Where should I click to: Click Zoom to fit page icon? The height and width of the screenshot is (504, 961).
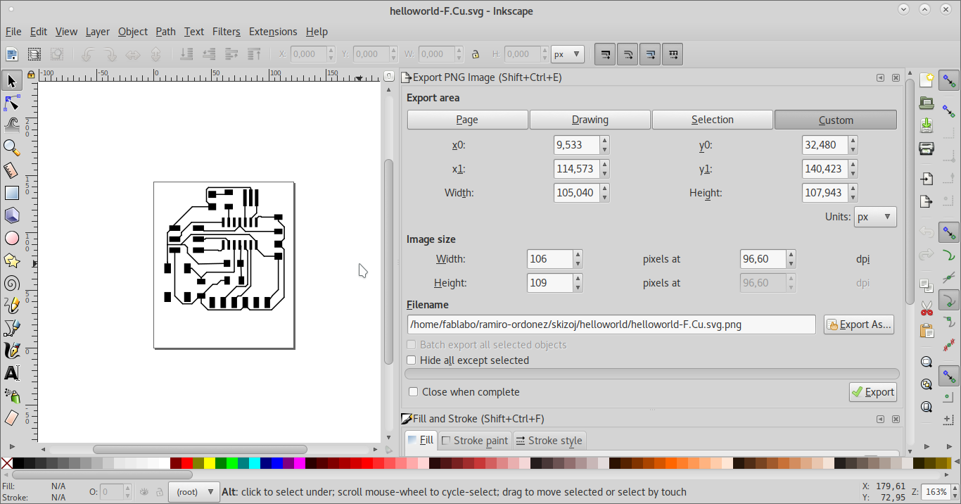tap(927, 406)
